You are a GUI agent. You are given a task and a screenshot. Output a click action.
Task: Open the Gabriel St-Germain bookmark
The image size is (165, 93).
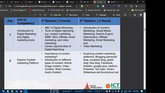(37, 10)
